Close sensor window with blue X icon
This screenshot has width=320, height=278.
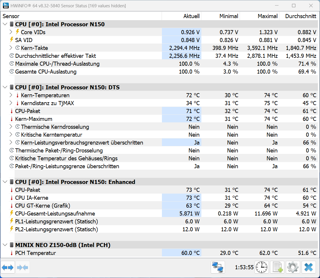pyautogui.click(x=309, y=267)
